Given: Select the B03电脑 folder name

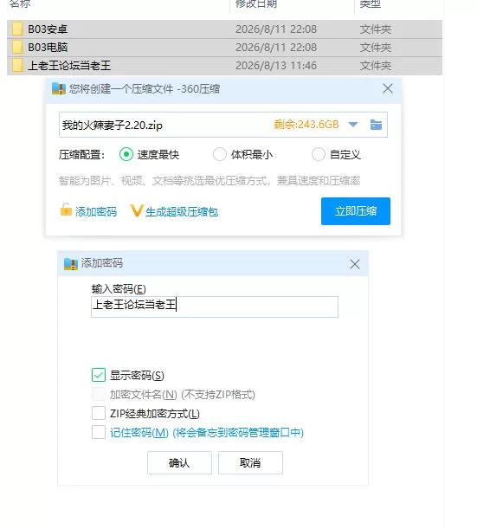Looking at the screenshot, I should coord(48,48).
